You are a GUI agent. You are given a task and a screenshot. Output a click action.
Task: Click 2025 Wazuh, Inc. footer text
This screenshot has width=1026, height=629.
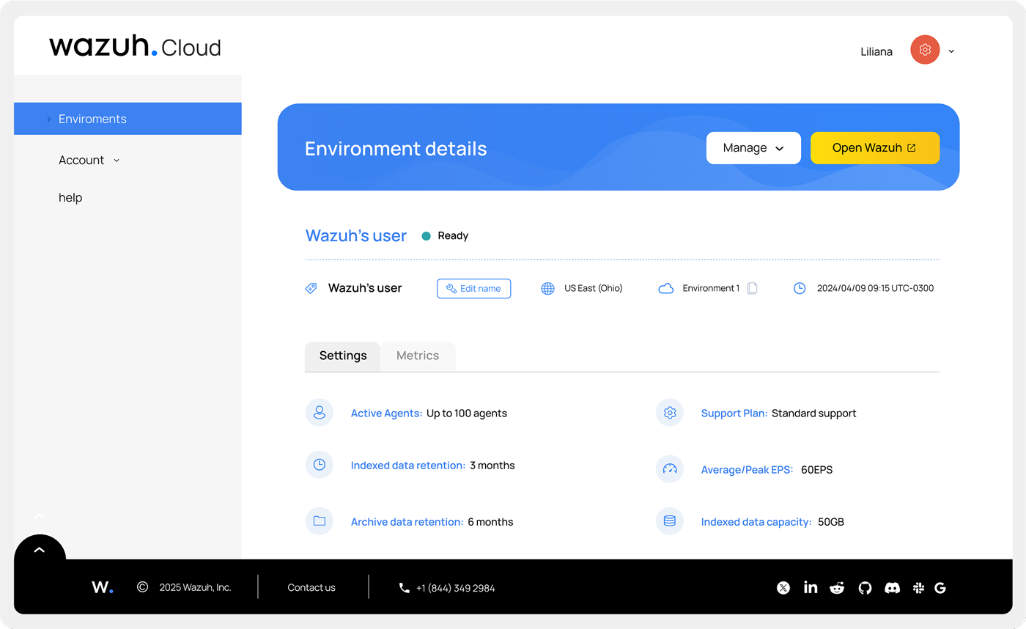pos(195,588)
